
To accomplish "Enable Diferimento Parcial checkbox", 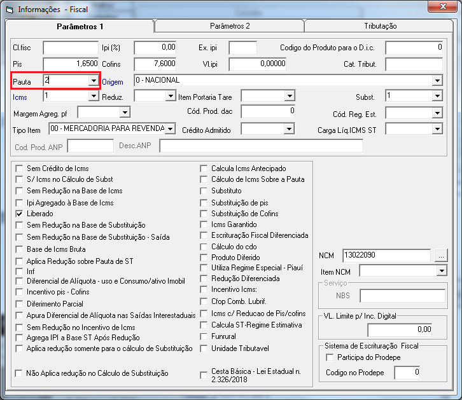I will coord(20,304).
